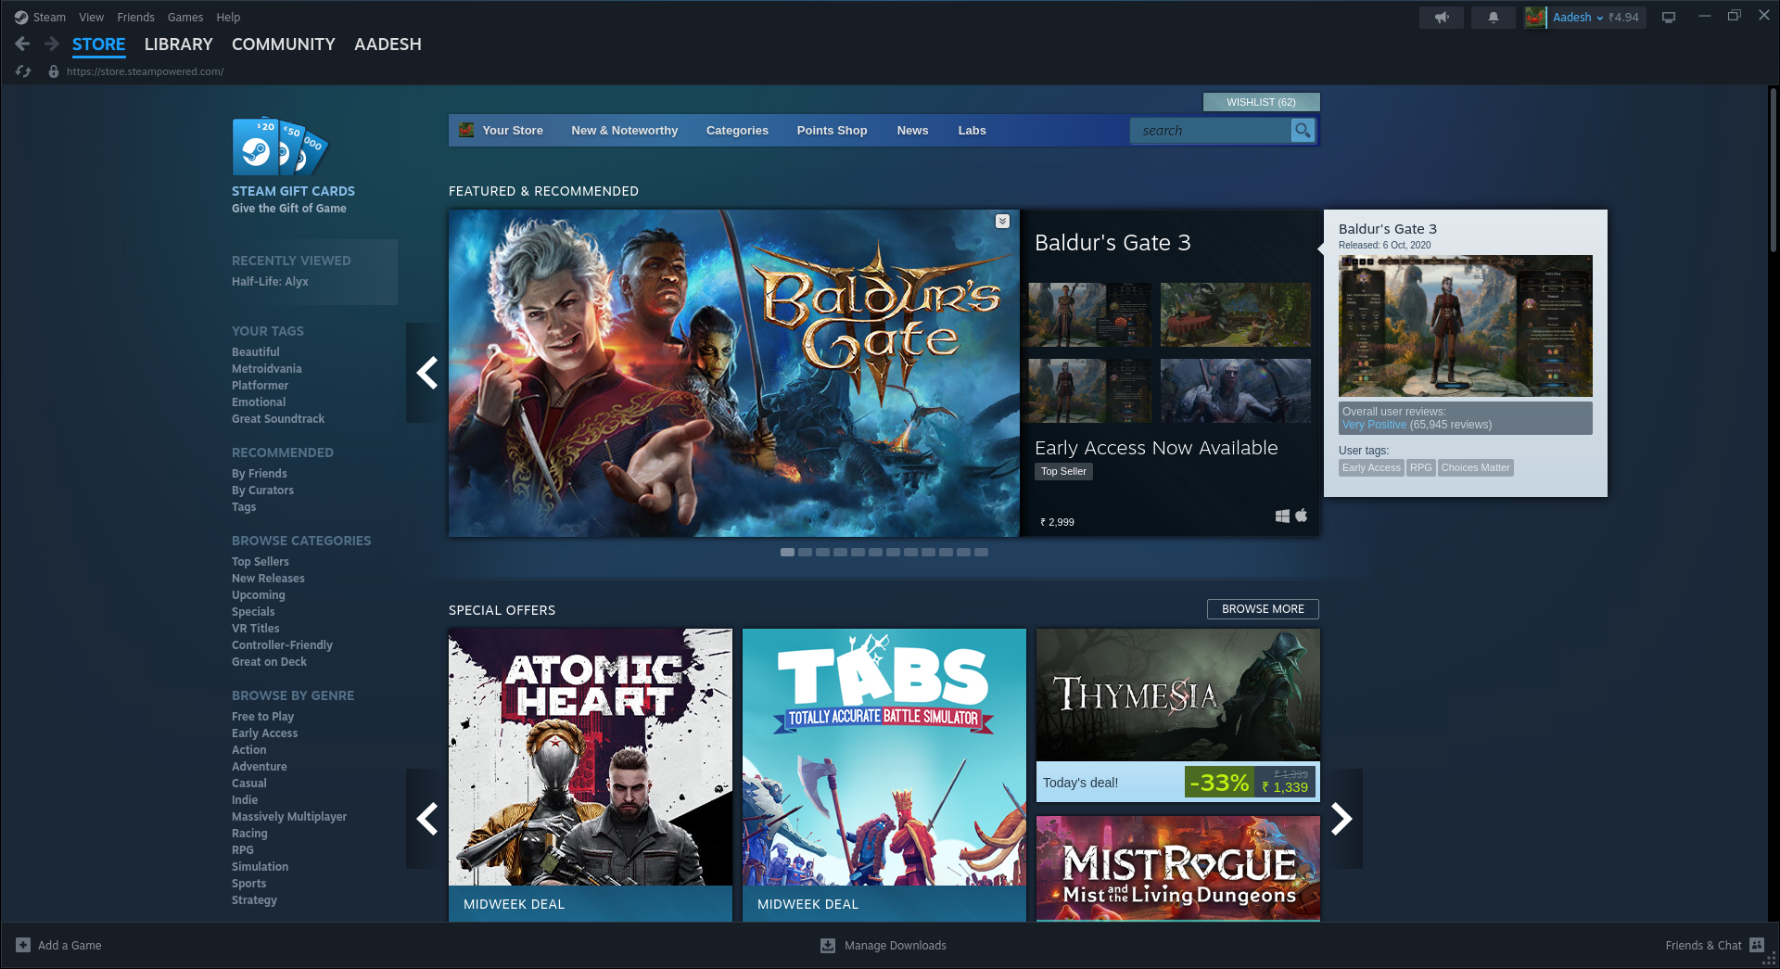The height and width of the screenshot is (969, 1780).
Task: Enter Big Picture mode via monitor icon
Action: (1669, 17)
